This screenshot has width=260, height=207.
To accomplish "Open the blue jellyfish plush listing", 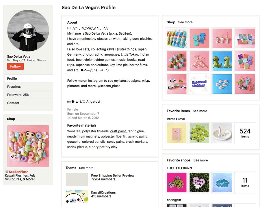I will (x=199, y=38).
